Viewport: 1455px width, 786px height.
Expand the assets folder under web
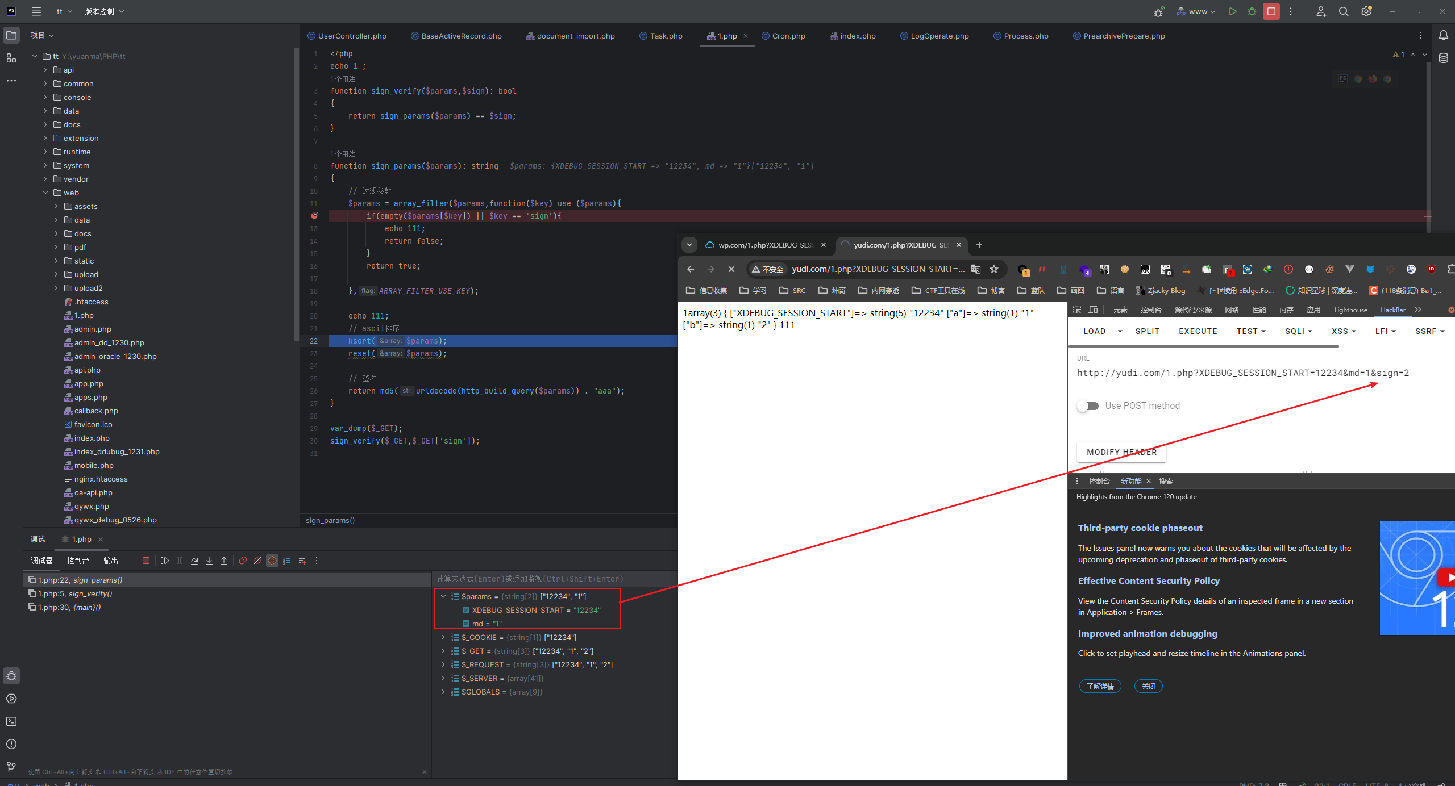pos(56,206)
